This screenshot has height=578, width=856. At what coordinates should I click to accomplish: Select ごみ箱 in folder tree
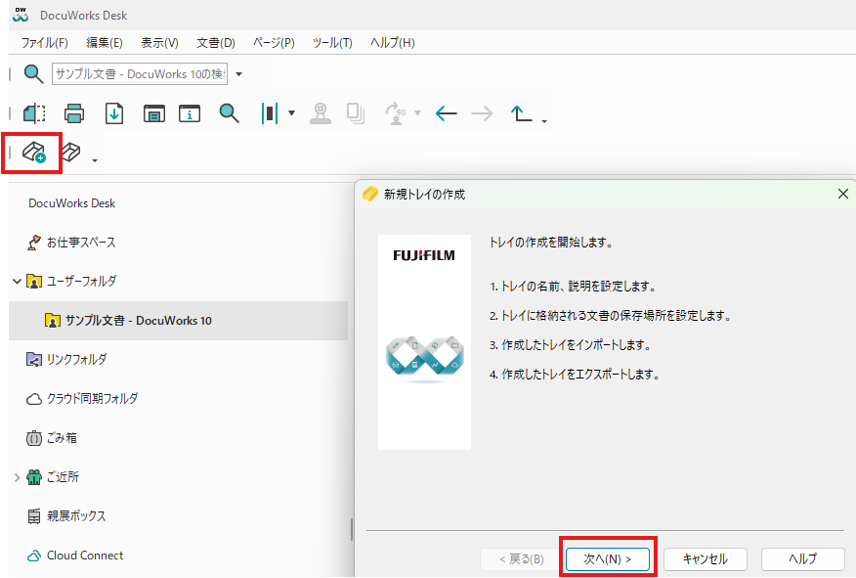(52, 438)
